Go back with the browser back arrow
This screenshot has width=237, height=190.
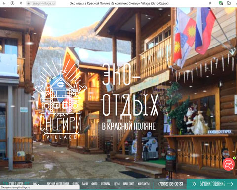(4, 3)
